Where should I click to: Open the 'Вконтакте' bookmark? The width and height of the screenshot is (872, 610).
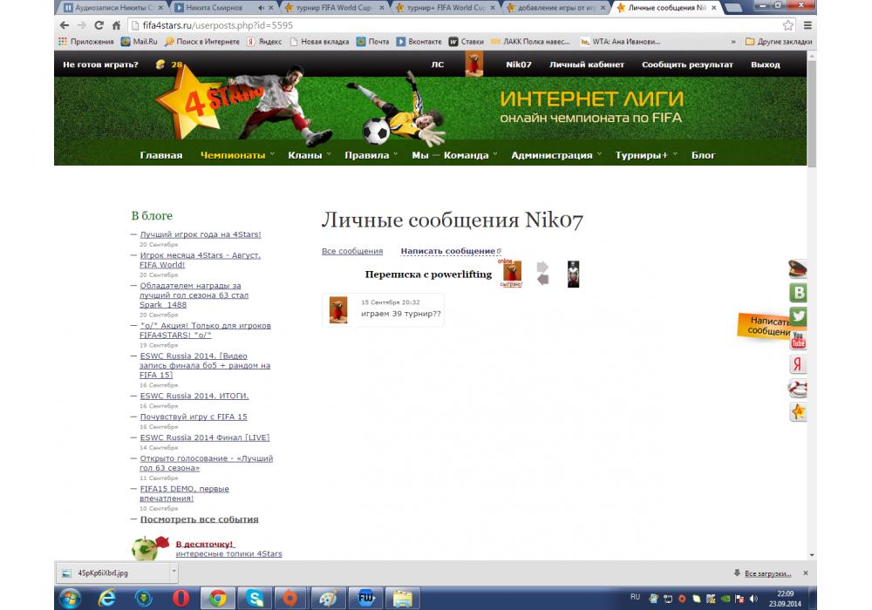tap(419, 42)
